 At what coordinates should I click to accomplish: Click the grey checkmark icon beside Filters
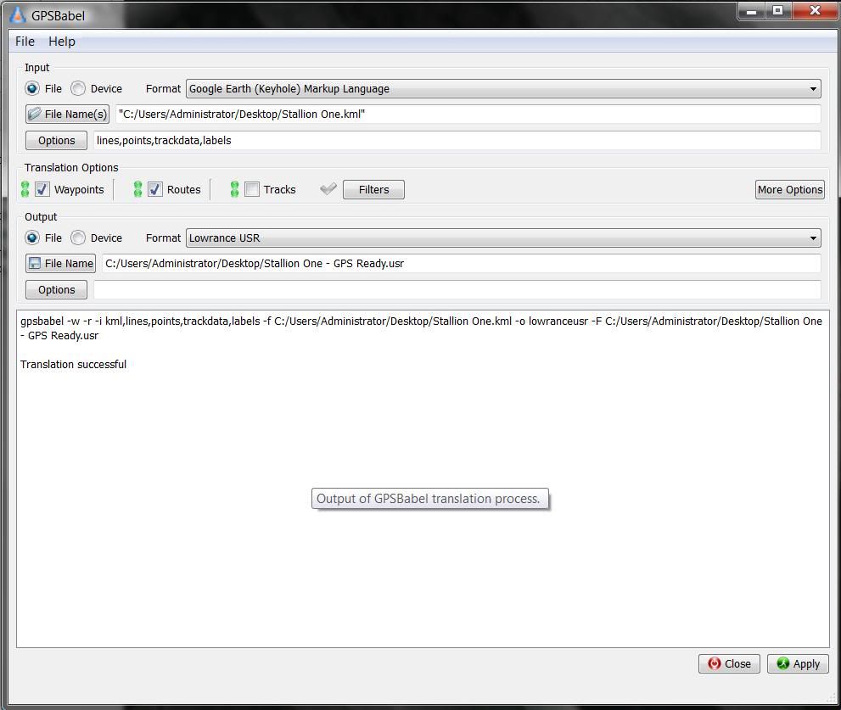(328, 189)
